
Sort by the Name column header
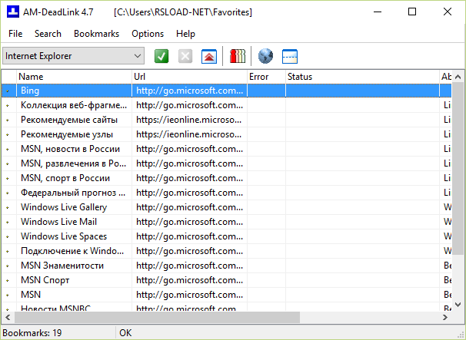pos(74,77)
